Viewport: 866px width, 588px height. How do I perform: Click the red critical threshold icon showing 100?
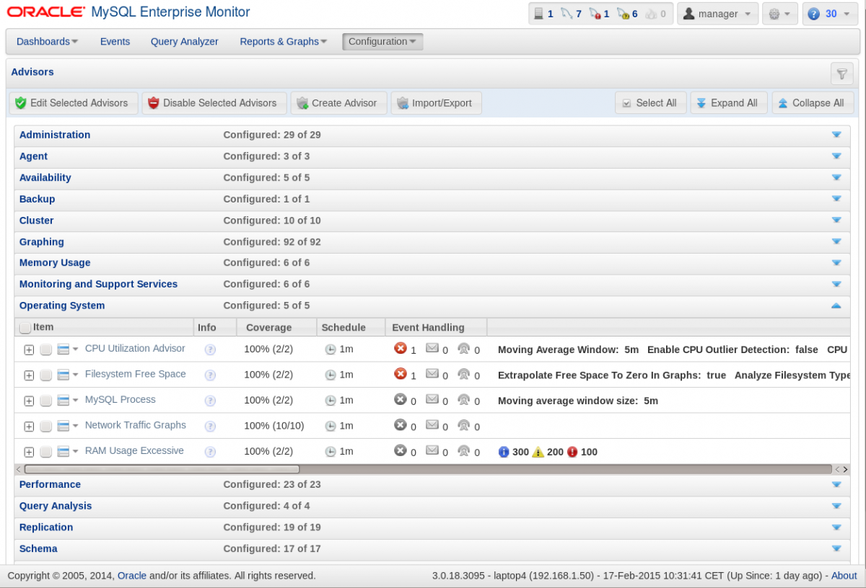pyautogui.click(x=572, y=452)
